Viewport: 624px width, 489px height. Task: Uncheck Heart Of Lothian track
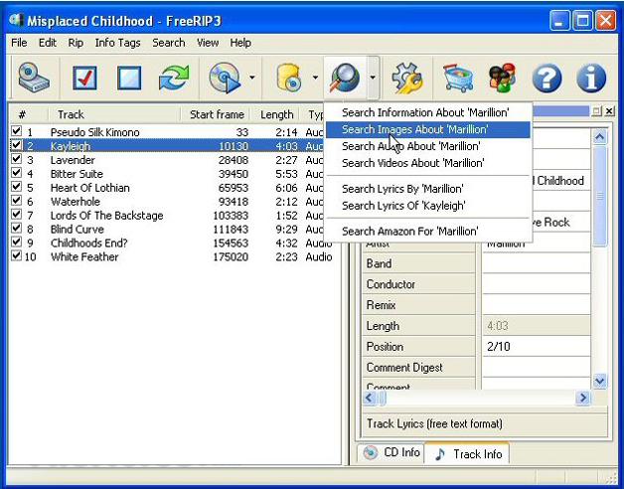16,187
